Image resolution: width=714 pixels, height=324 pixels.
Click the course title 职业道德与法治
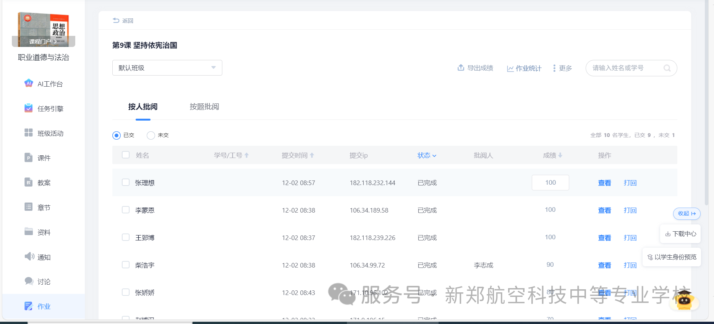pos(44,57)
